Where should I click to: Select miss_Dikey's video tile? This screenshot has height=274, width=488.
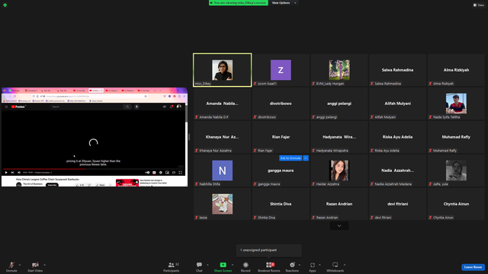pyautogui.click(x=222, y=70)
